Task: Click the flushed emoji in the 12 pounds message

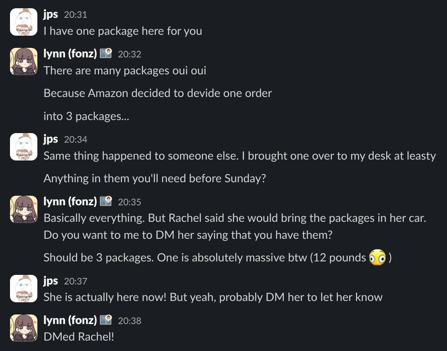Action: point(377,257)
